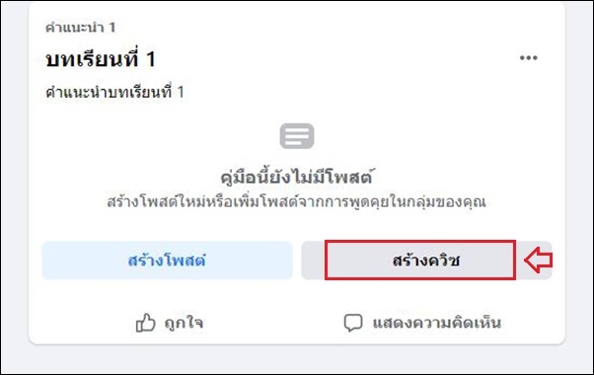Viewport: 594px width, 375px height.
Task: Click the thumbs-up like icon
Action: pyautogui.click(x=145, y=323)
